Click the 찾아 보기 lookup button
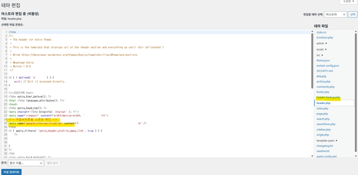This screenshot has height=175, width=358. (x=52, y=163)
